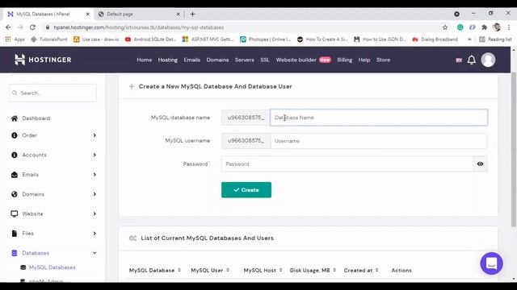Screen dimensions: 517x290
Task: Click the Hostinger logo
Action: (43, 60)
